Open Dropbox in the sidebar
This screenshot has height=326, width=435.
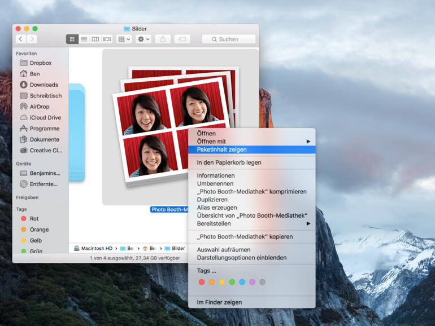pos(41,63)
